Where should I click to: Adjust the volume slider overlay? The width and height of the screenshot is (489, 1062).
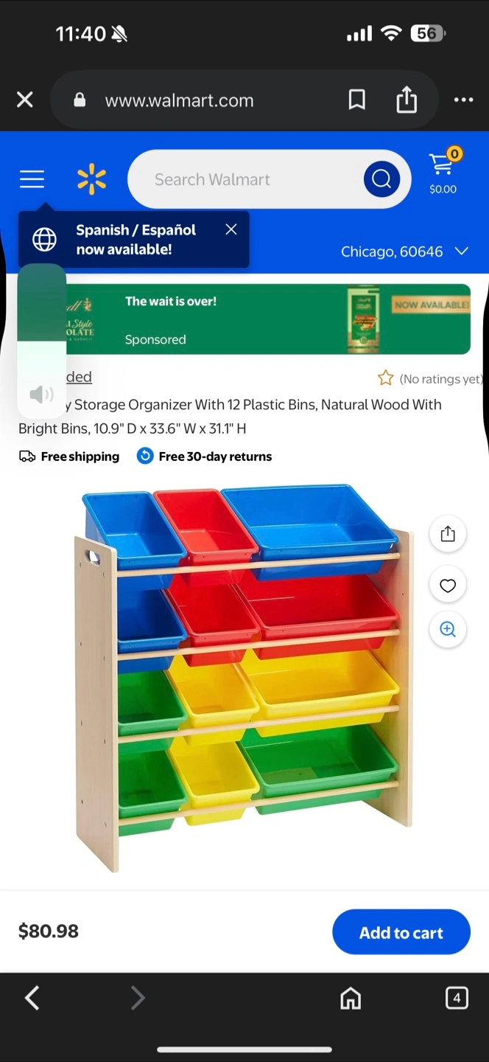tap(41, 341)
